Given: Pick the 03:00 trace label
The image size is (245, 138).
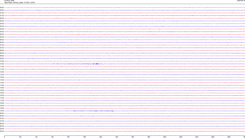Looking at the screenshot, I should 2,24.
